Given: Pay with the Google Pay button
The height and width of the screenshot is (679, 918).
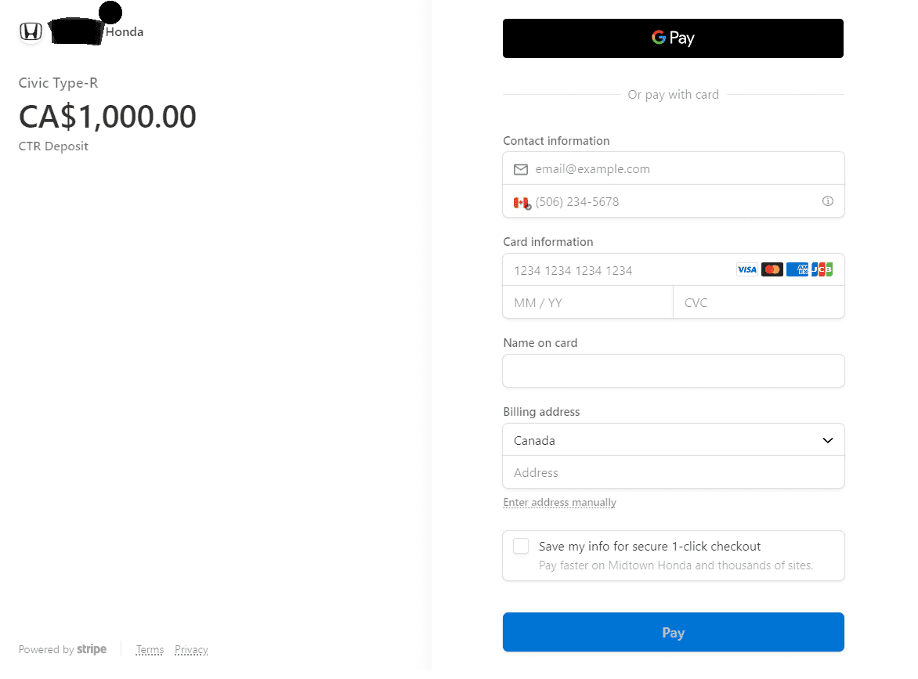Looking at the screenshot, I should pos(673,38).
